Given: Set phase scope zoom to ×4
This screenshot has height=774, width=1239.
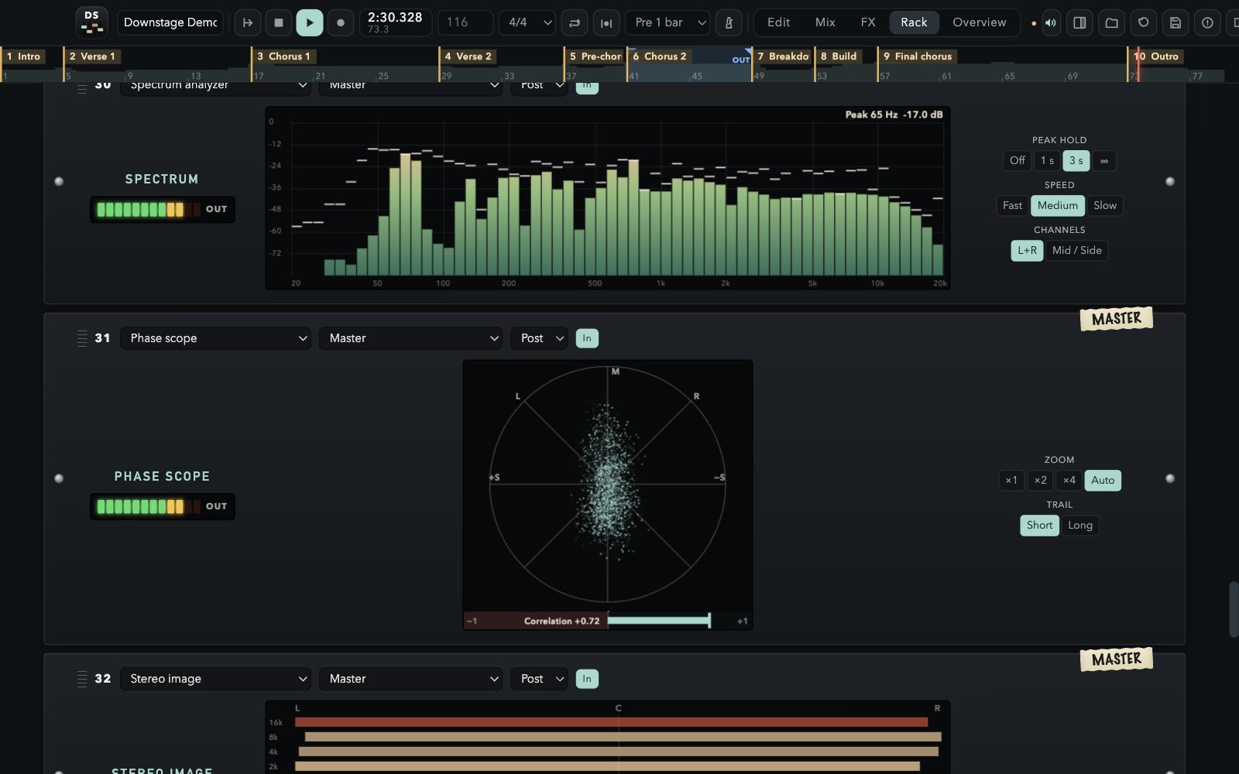Looking at the screenshot, I should coord(1069,481).
